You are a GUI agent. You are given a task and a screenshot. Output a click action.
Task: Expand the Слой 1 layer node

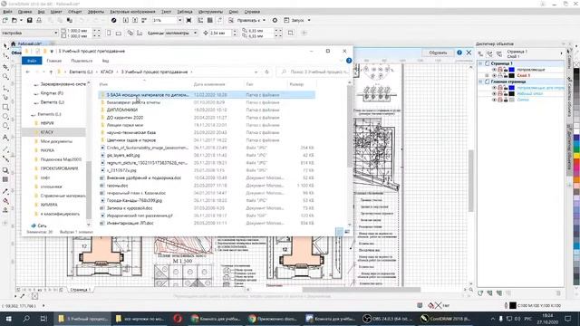point(487,75)
